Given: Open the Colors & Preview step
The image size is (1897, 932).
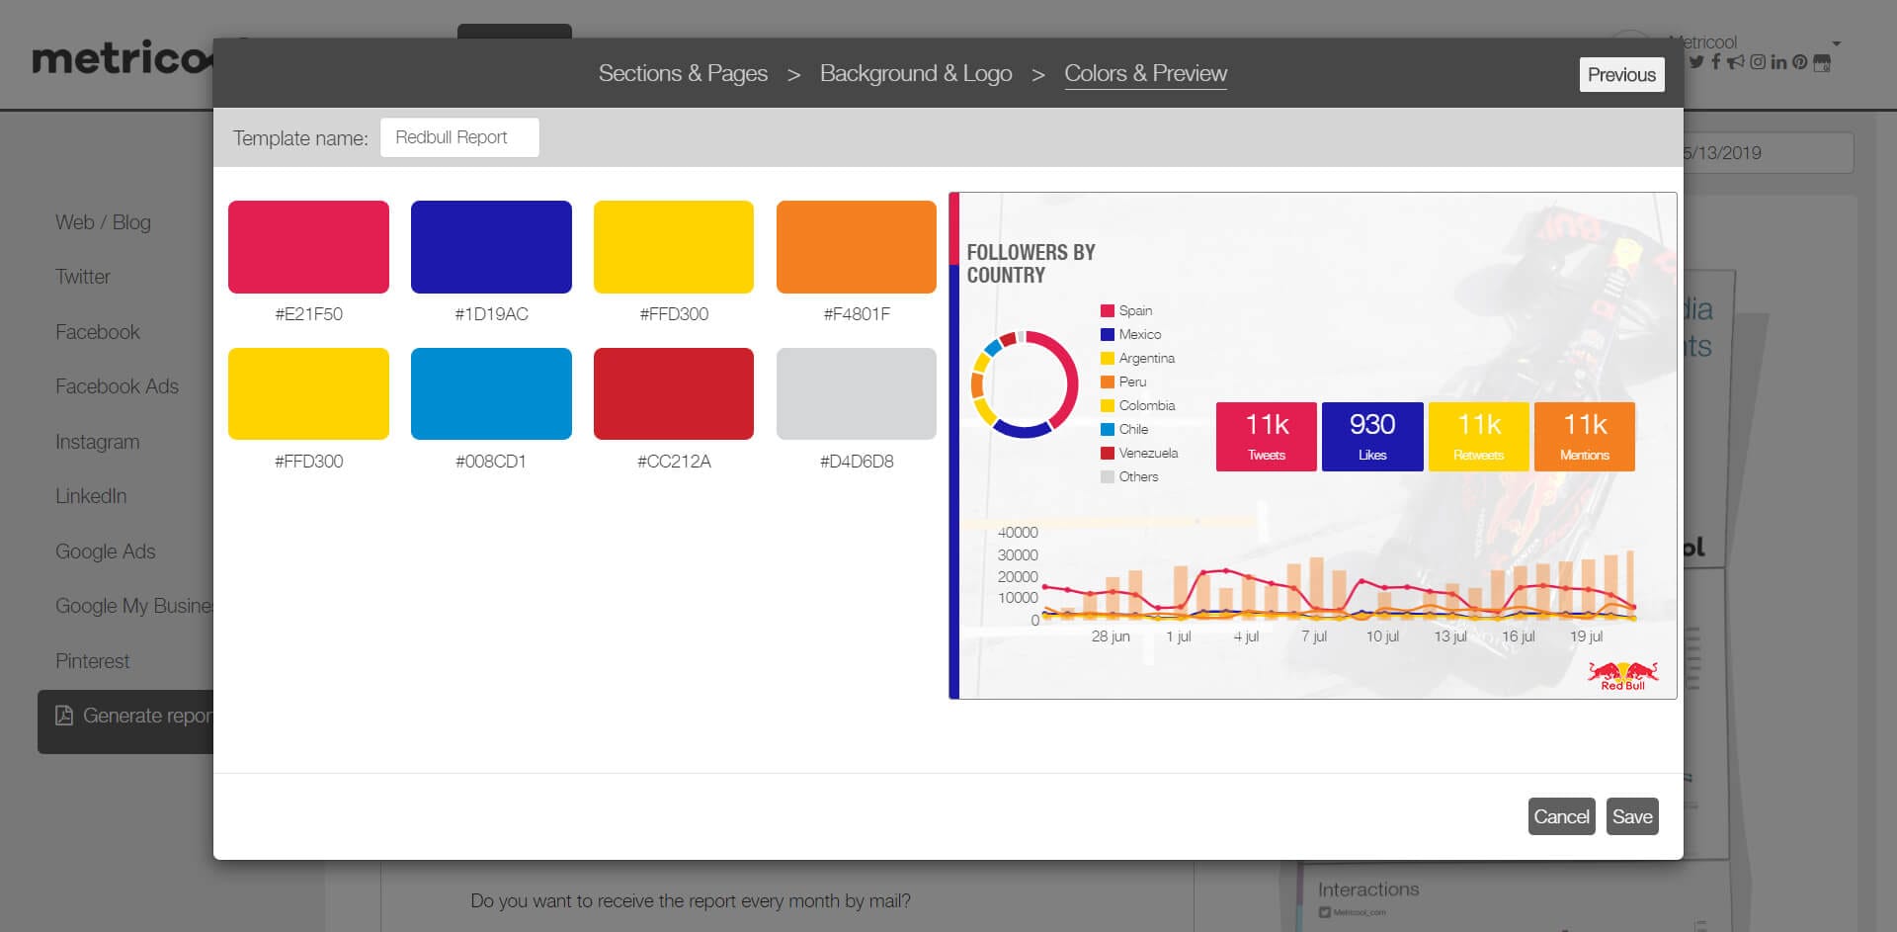Looking at the screenshot, I should pos(1145,73).
